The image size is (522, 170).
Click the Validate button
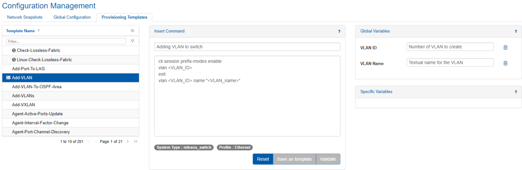[x=328, y=159]
